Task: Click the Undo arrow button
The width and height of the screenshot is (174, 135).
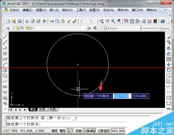Action: point(82,21)
